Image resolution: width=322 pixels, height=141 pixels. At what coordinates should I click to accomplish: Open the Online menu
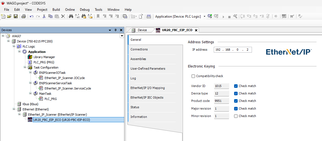(70, 9)
